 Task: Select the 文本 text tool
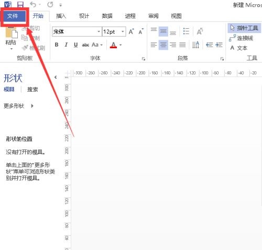238,48
